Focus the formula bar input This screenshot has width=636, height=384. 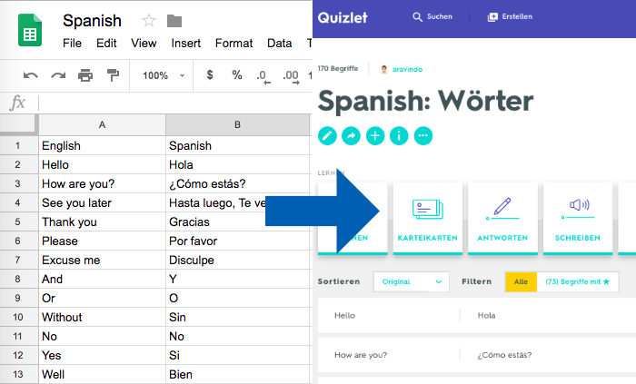click(x=174, y=103)
